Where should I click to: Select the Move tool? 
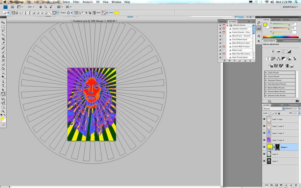(x=3, y=23)
